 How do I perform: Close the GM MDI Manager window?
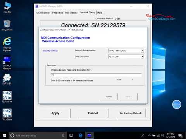click(x=148, y=6)
